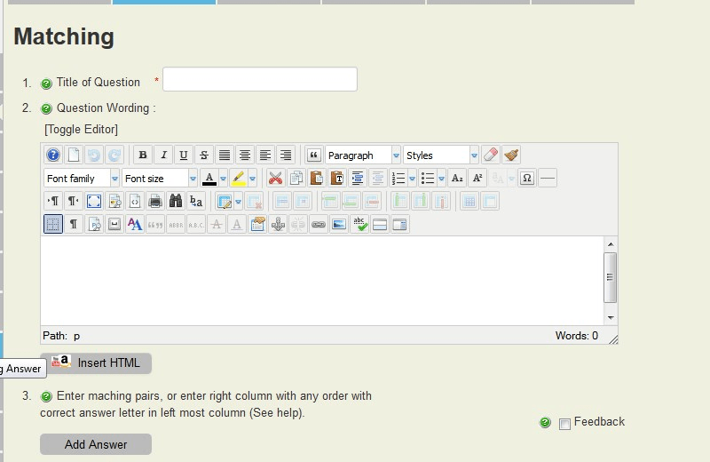Copy selected text

tap(296, 179)
